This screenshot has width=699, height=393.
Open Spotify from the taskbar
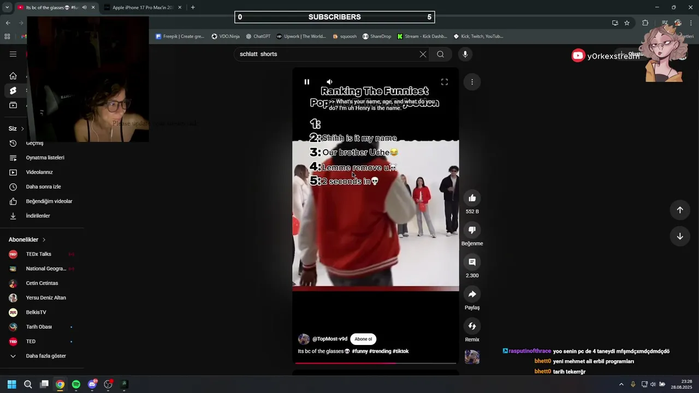click(x=76, y=384)
